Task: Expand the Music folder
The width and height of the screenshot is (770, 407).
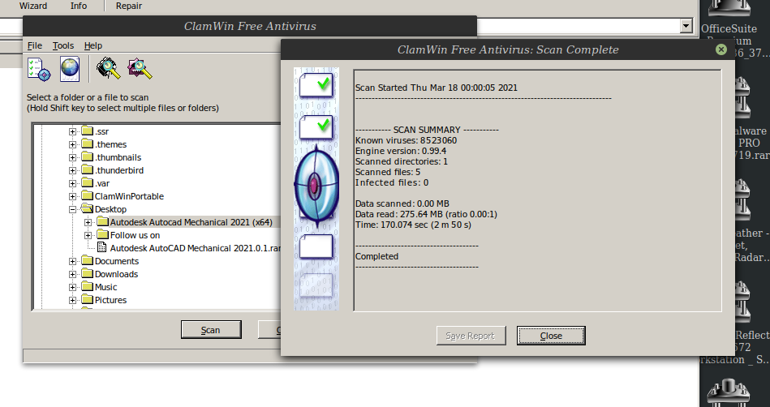Action: pos(73,287)
